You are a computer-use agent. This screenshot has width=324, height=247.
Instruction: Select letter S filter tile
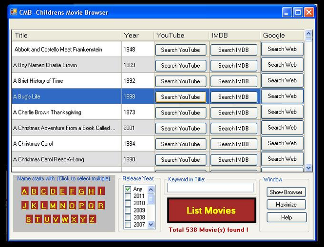click(29, 219)
